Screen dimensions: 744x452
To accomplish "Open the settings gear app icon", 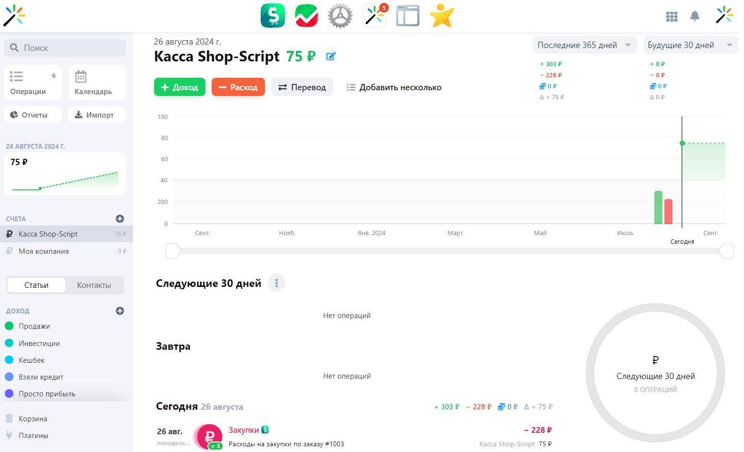I will pyautogui.click(x=340, y=15).
